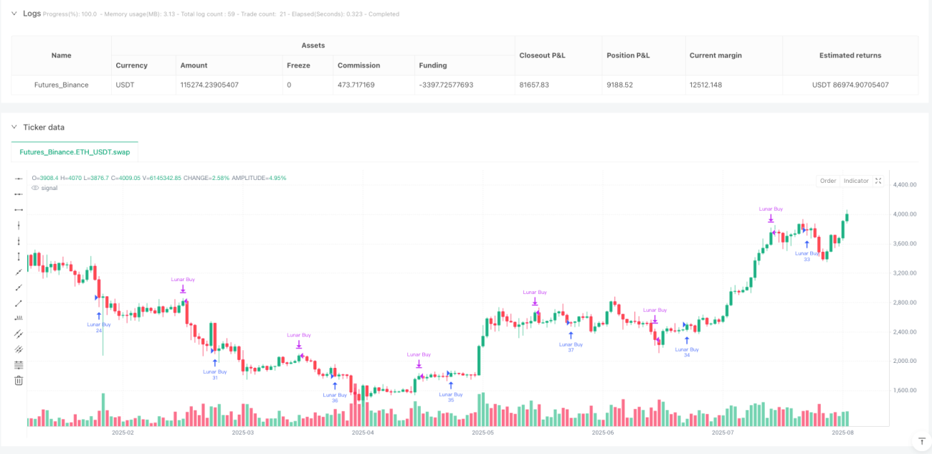Click the fullscreen chart icon
This screenshot has width=932, height=454.
pos(878,181)
